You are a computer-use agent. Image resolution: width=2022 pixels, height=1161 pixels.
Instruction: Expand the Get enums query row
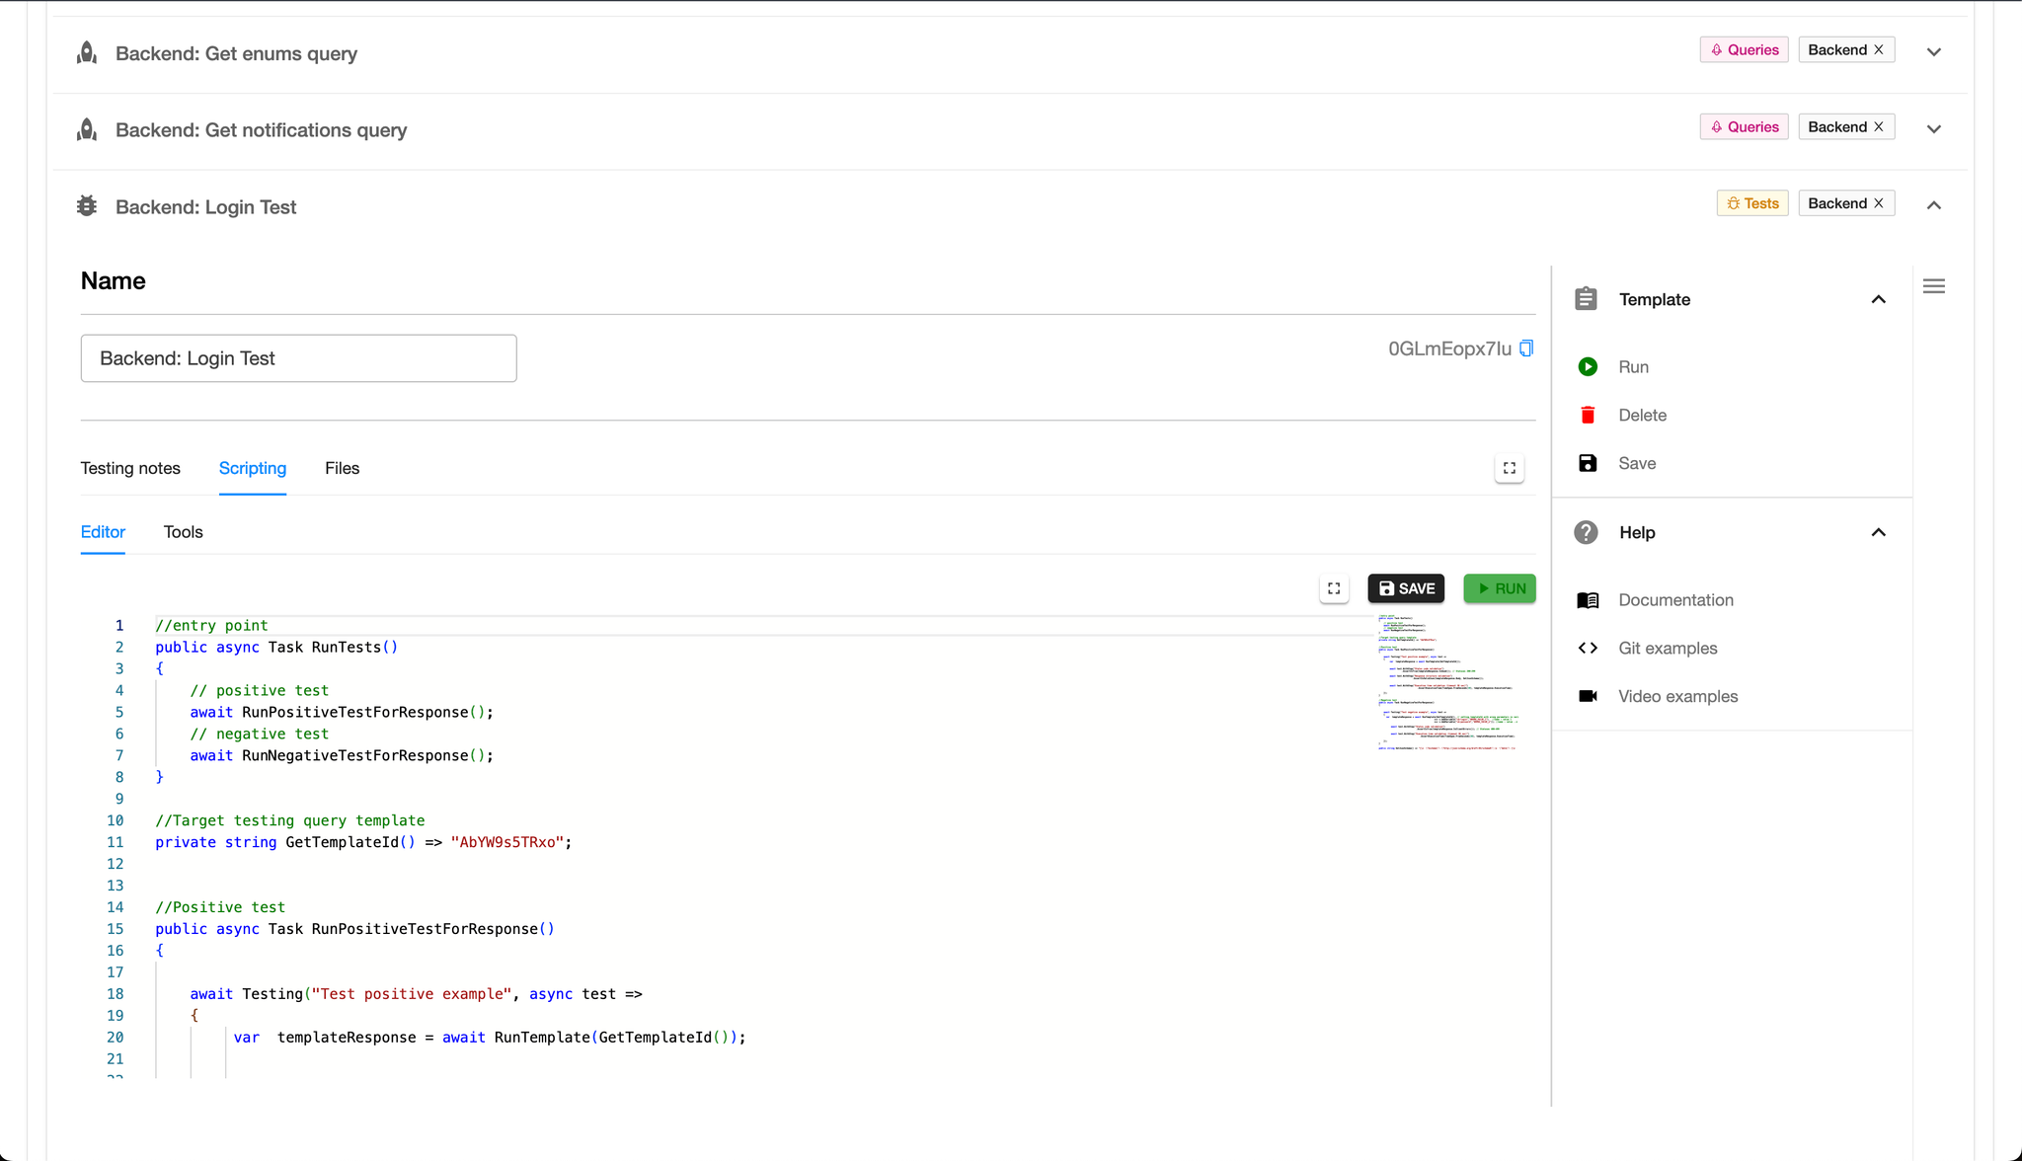point(1933,52)
